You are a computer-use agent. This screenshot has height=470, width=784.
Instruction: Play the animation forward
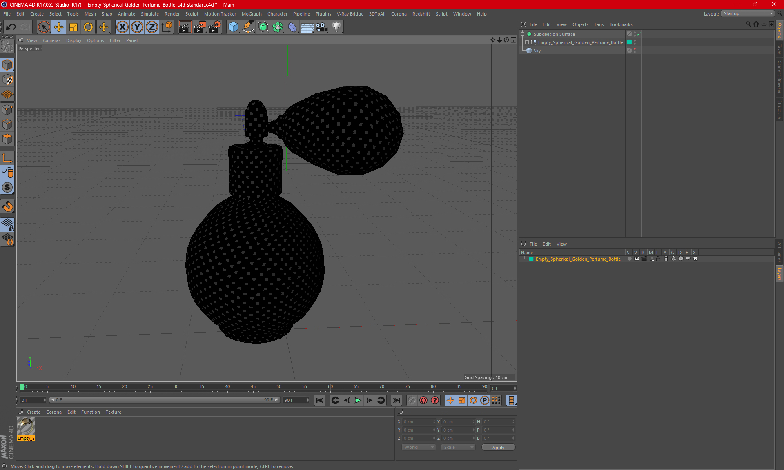[358, 400]
